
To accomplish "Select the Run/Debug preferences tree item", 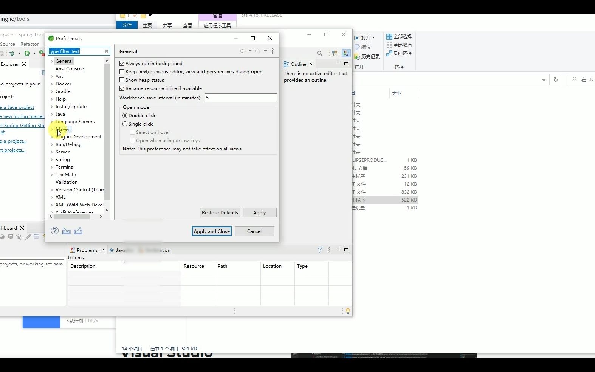I will coord(68,144).
